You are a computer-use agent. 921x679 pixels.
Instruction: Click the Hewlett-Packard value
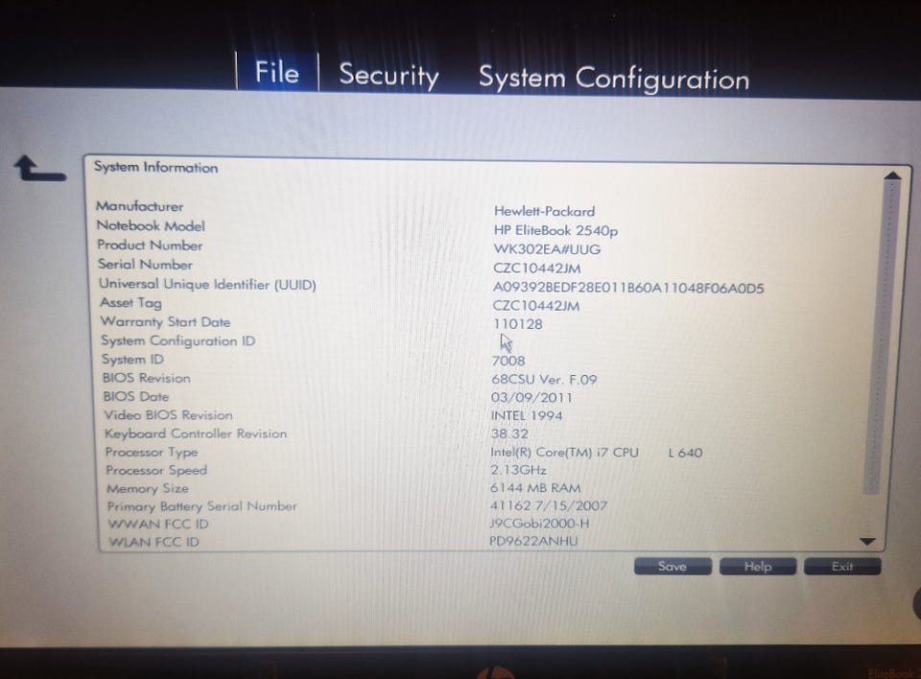(x=544, y=211)
